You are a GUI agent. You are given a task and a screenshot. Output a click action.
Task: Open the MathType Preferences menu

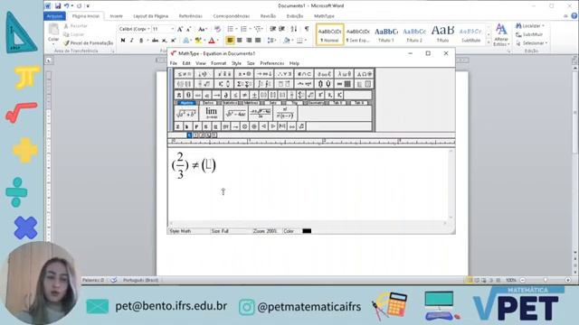pos(272,63)
